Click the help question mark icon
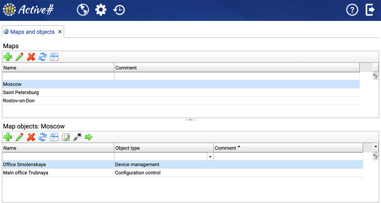This screenshot has width=381, height=203. pos(352,10)
